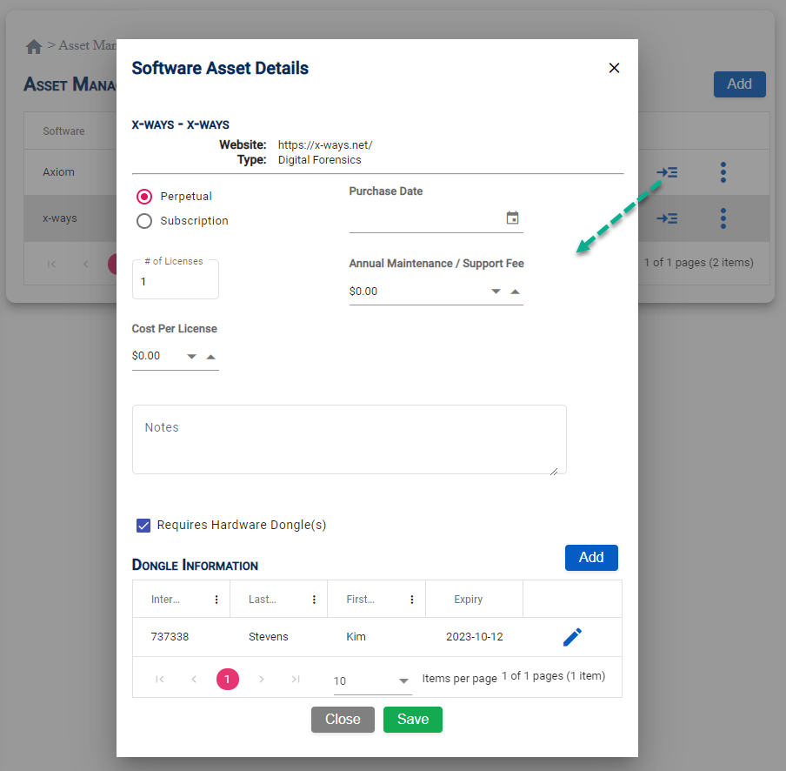The height and width of the screenshot is (771, 786).
Task: Click the Close button
Action: (343, 720)
